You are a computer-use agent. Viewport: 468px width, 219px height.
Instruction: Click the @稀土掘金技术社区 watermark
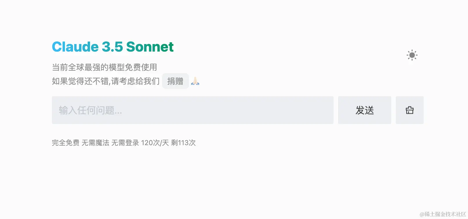click(443, 214)
